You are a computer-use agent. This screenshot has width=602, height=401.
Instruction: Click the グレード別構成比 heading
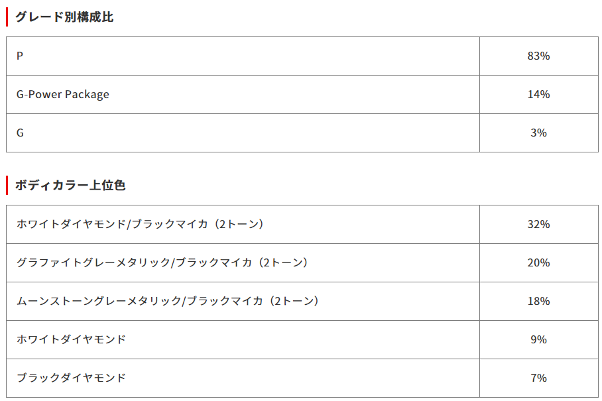(64, 17)
